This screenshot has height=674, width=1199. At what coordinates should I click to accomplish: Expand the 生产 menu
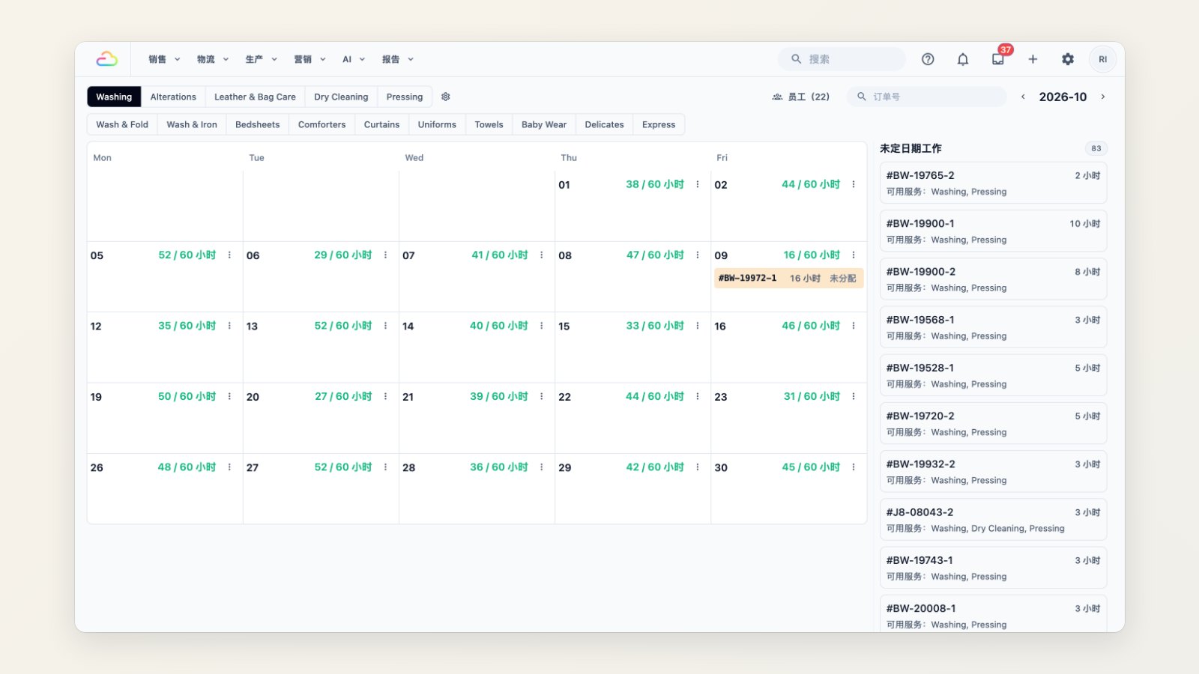[x=262, y=59]
